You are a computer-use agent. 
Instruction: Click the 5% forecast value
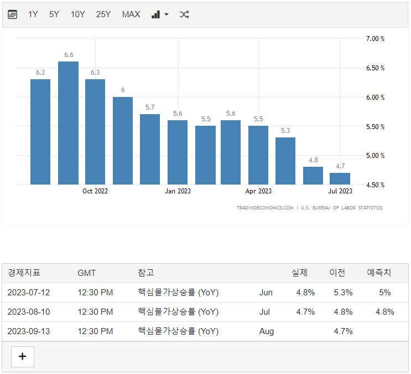pyautogui.click(x=385, y=293)
